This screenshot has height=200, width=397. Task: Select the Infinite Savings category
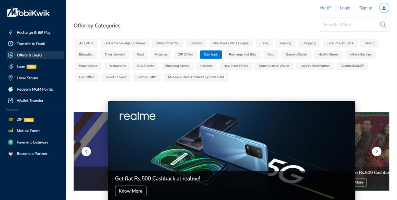(x=361, y=55)
